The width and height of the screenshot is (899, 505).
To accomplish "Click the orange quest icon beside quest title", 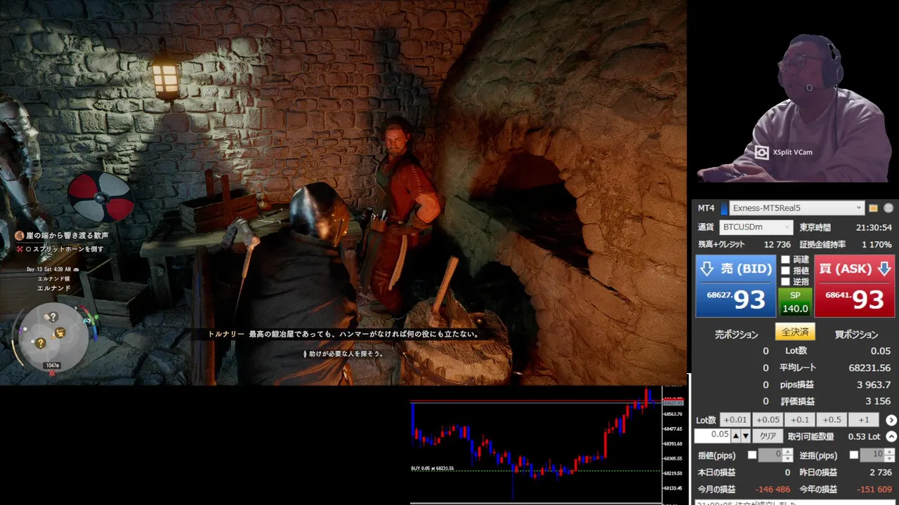I will click(20, 236).
